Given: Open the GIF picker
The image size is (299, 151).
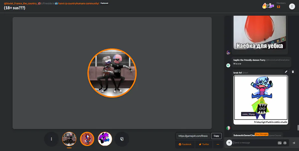Looking at the screenshot, I should click(x=279, y=143).
